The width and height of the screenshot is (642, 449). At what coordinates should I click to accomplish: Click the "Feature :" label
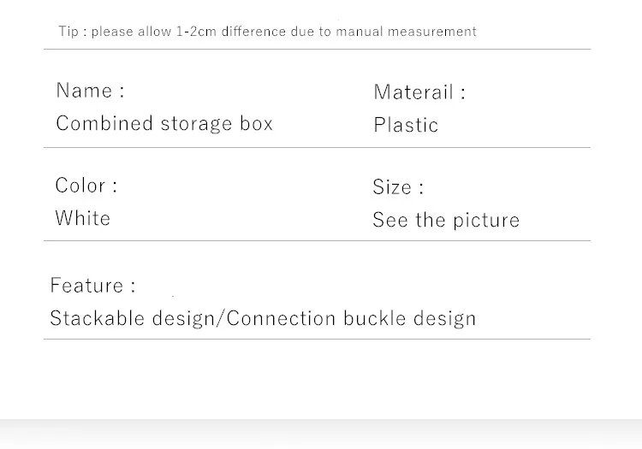92,286
